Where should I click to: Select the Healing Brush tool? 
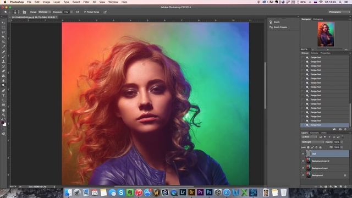coord(3,52)
